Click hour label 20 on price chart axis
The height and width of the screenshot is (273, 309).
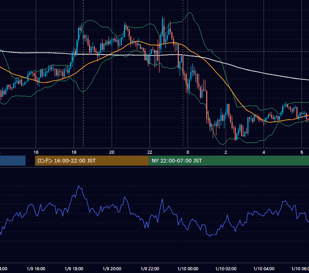(x=112, y=152)
